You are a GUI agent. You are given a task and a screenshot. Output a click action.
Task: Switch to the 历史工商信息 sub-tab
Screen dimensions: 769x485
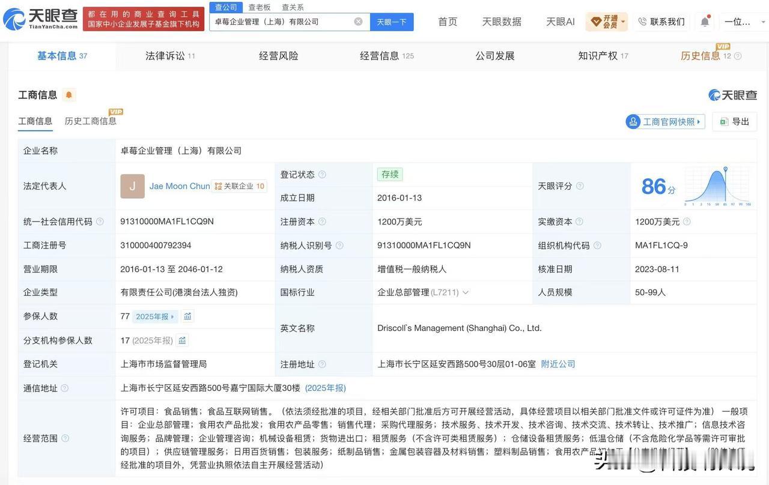(91, 121)
